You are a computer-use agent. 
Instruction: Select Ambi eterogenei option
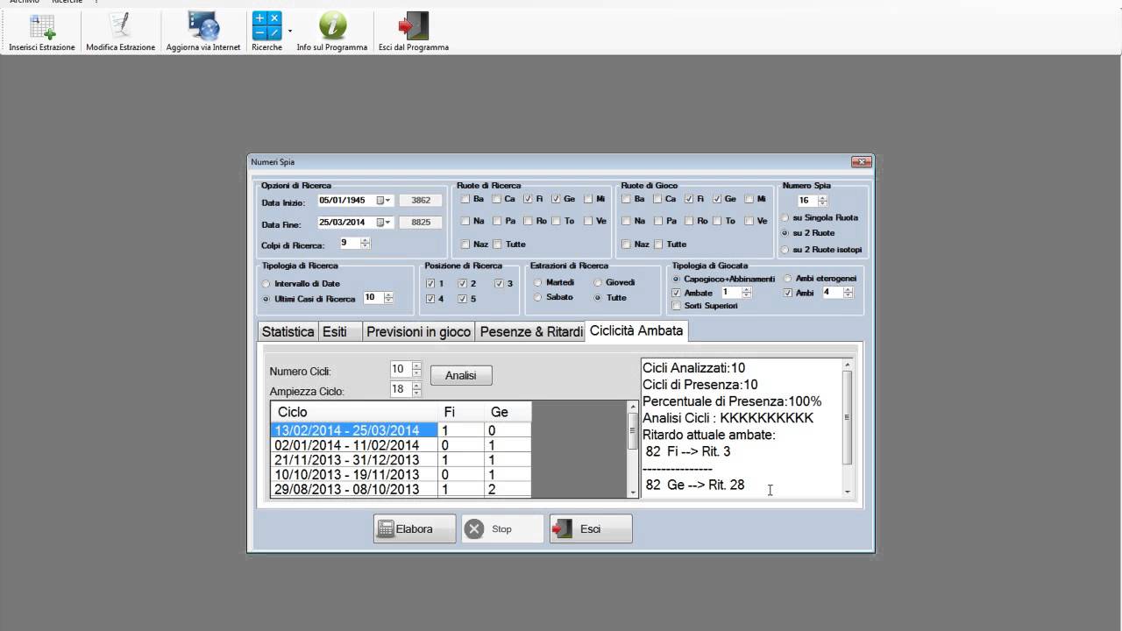[788, 279]
